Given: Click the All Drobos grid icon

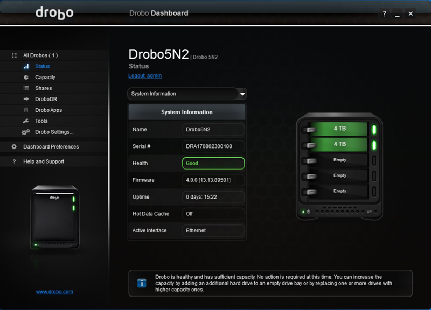Looking at the screenshot, I should (x=15, y=55).
